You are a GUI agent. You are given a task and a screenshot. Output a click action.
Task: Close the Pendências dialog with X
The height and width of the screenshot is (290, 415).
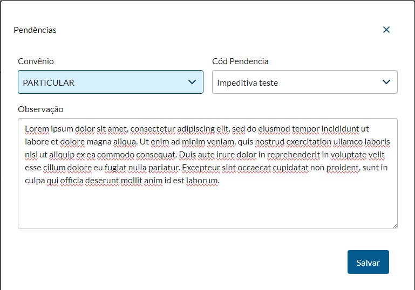[x=386, y=30]
